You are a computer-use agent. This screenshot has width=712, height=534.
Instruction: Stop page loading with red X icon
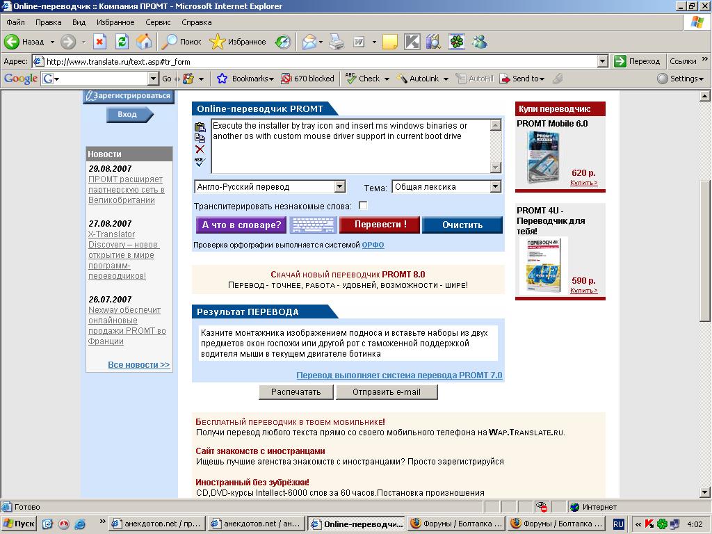(x=99, y=42)
